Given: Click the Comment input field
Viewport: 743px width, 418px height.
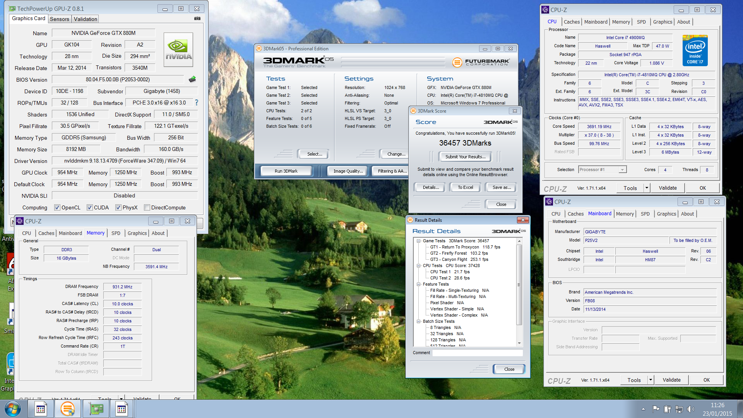Looking at the screenshot, I should click(477, 353).
